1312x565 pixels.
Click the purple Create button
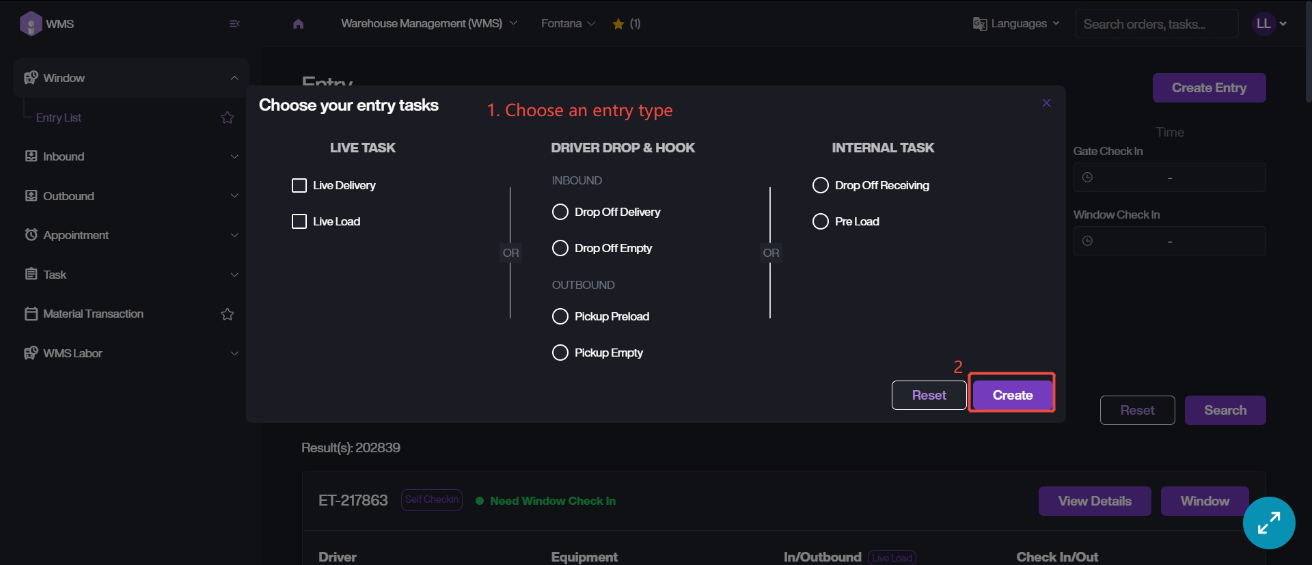point(1012,395)
